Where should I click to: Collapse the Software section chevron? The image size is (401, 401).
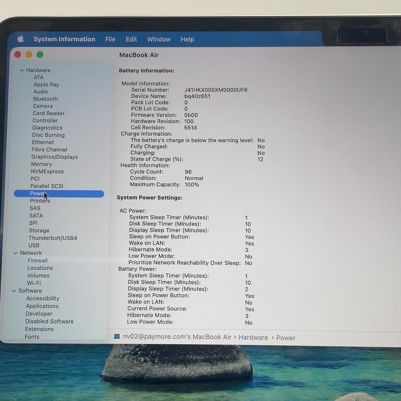pos(14,291)
